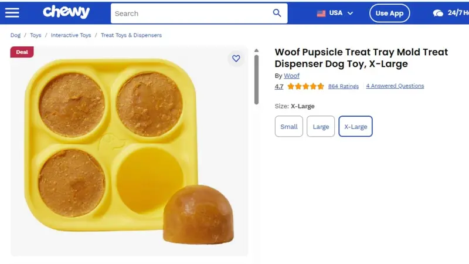Click inside the Search input field

coord(192,13)
